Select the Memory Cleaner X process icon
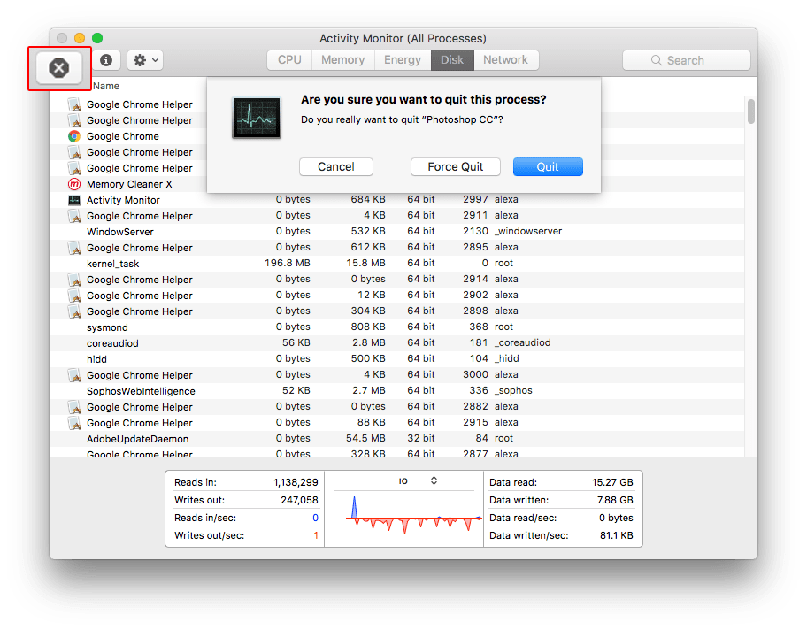 tap(74, 184)
